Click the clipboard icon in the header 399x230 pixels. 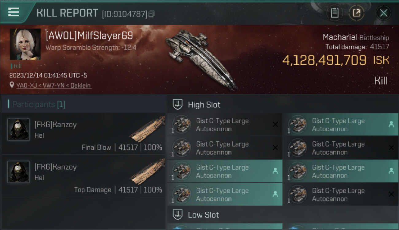(x=335, y=13)
